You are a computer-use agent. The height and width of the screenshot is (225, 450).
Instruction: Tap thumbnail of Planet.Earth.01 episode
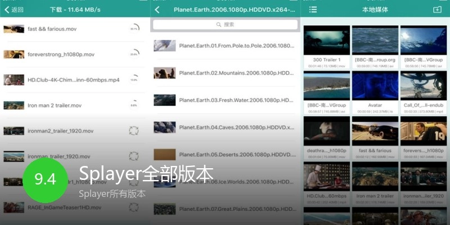coord(164,46)
